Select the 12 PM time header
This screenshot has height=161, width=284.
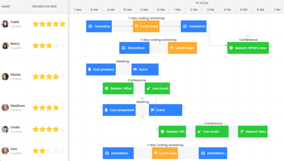pyautogui.click(x=160, y=10)
